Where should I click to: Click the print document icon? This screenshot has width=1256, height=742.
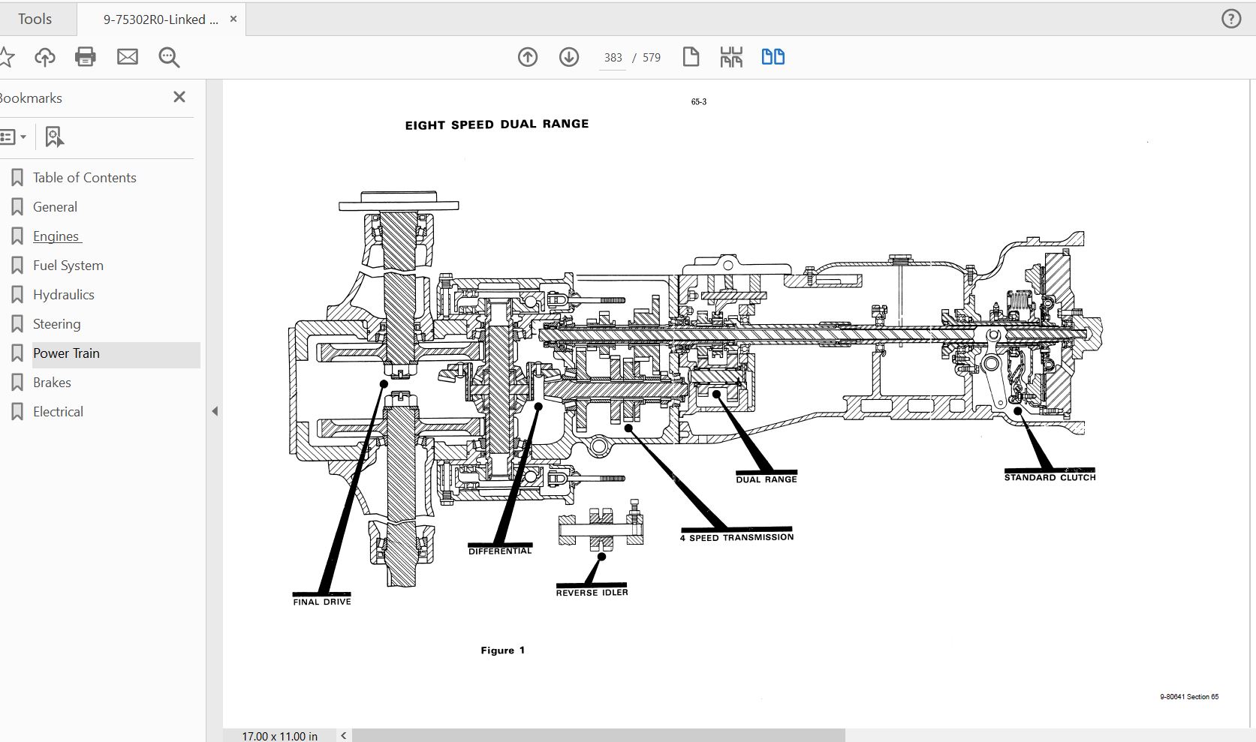point(86,57)
